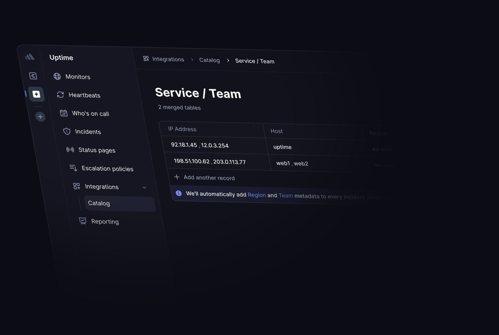Click the plus icon in left rail

(40, 117)
